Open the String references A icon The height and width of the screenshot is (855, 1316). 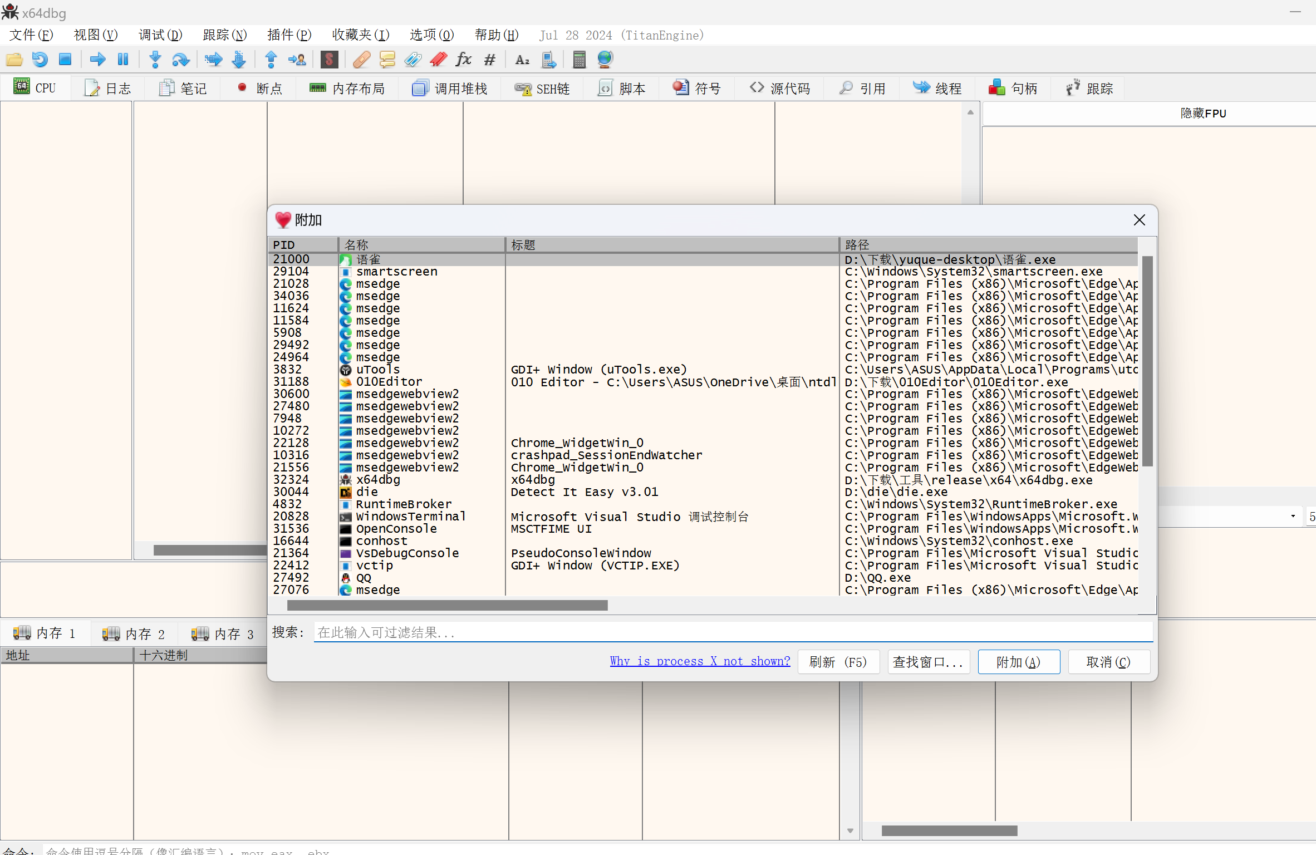coord(522,60)
